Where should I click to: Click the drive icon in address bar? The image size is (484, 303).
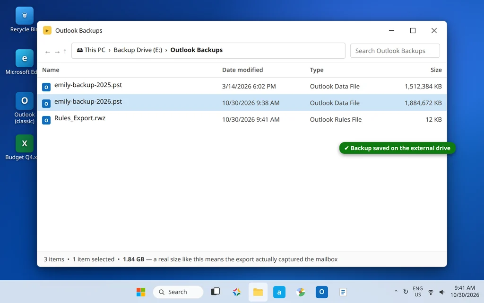click(x=79, y=50)
